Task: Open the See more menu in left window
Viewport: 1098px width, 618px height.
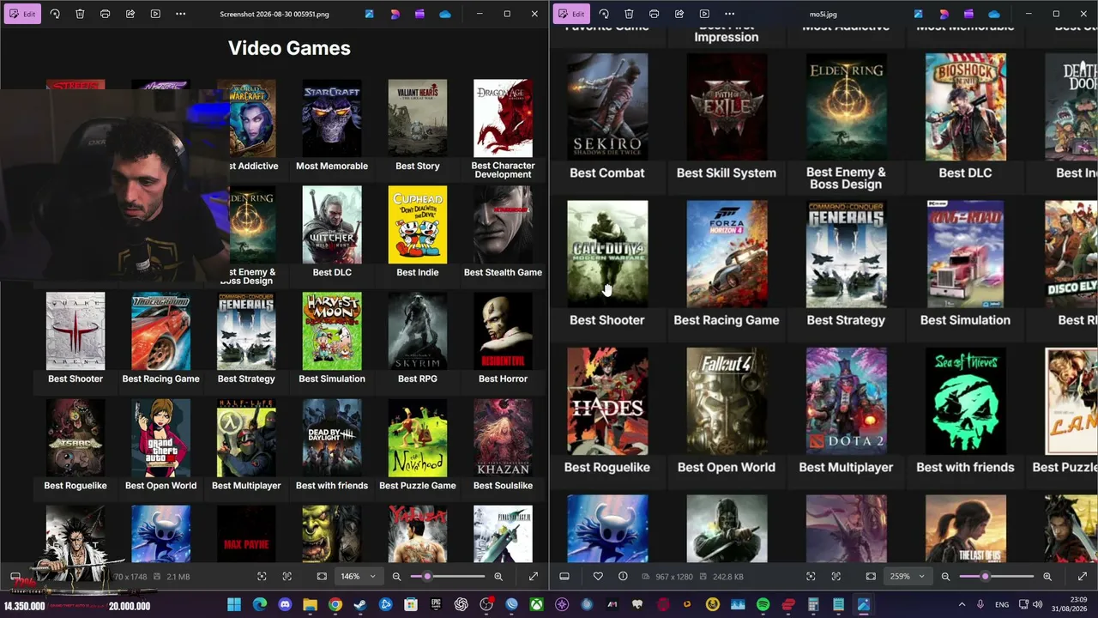Action: click(180, 14)
